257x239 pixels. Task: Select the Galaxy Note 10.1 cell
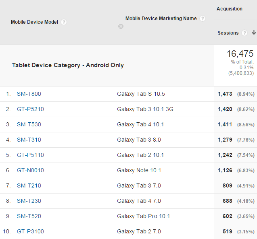(164, 170)
